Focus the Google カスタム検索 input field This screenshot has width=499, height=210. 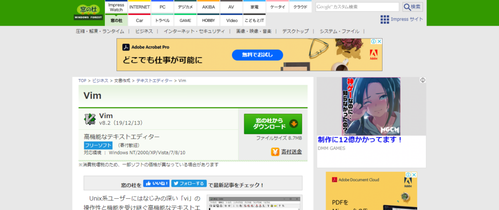(357, 7)
